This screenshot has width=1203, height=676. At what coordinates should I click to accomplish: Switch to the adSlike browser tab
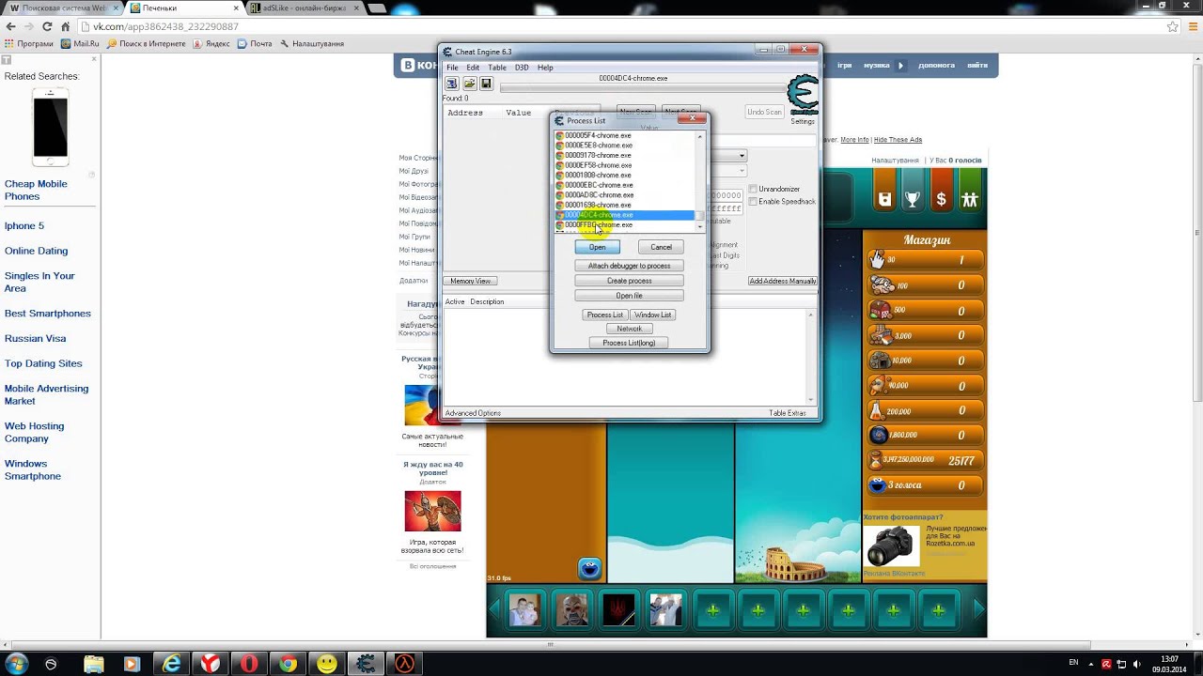pos(304,8)
